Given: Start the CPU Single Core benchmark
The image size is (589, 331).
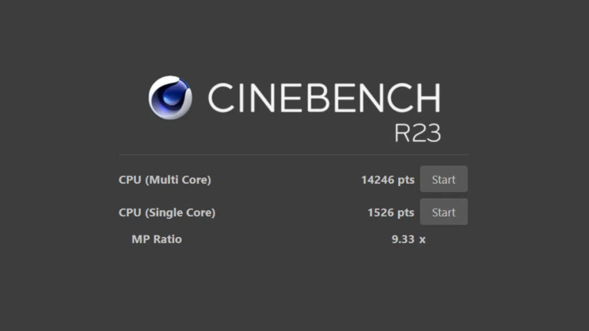Looking at the screenshot, I should (443, 212).
